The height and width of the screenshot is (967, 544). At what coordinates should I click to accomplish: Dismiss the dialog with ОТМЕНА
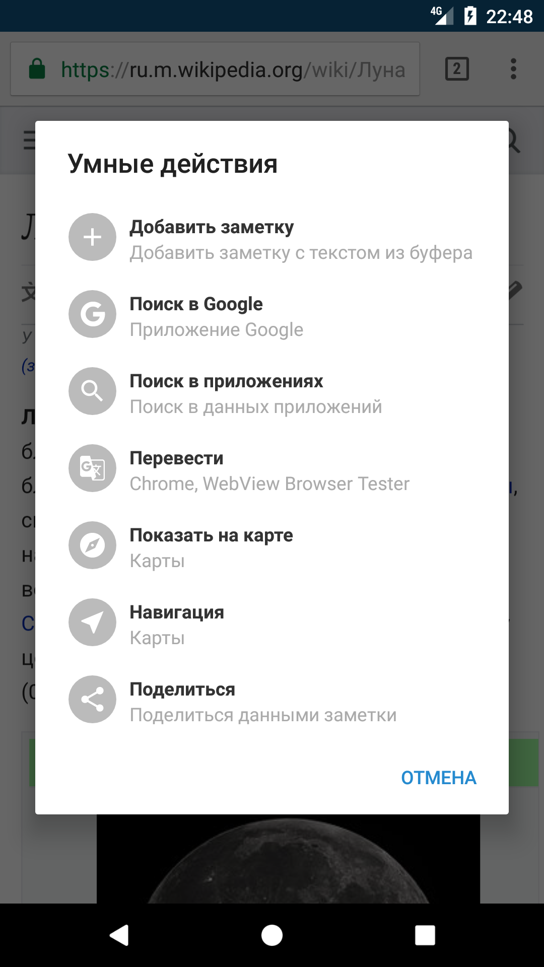coord(438,778)
